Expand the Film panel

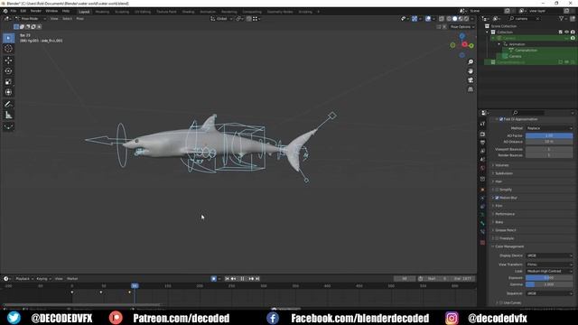[x=499, y=206]
